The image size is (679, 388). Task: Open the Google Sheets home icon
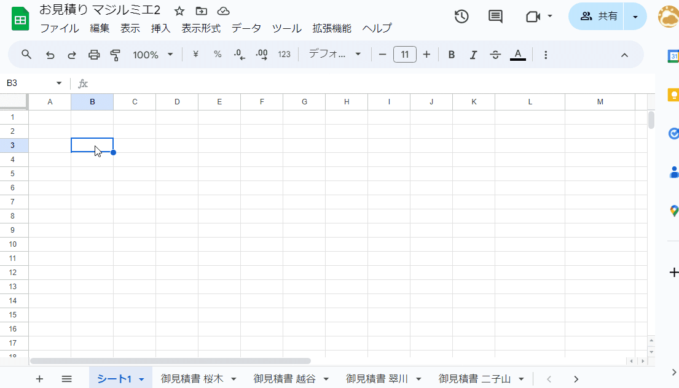click(20, 19)
